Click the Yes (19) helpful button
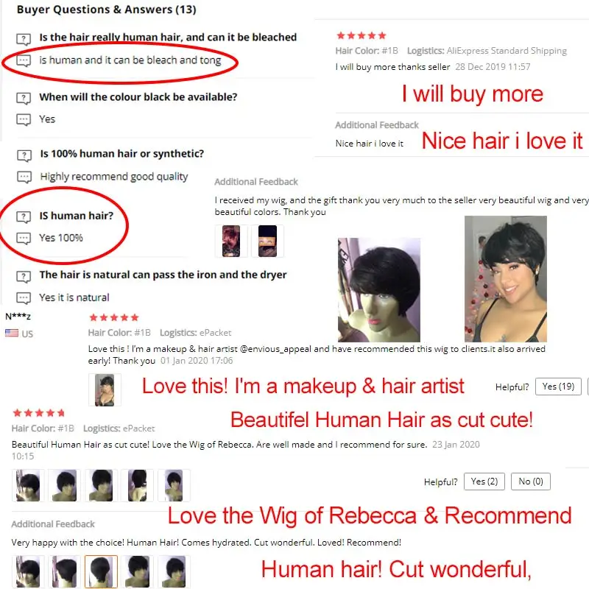This screenshot has width=589, height=589. pos(558,387)
